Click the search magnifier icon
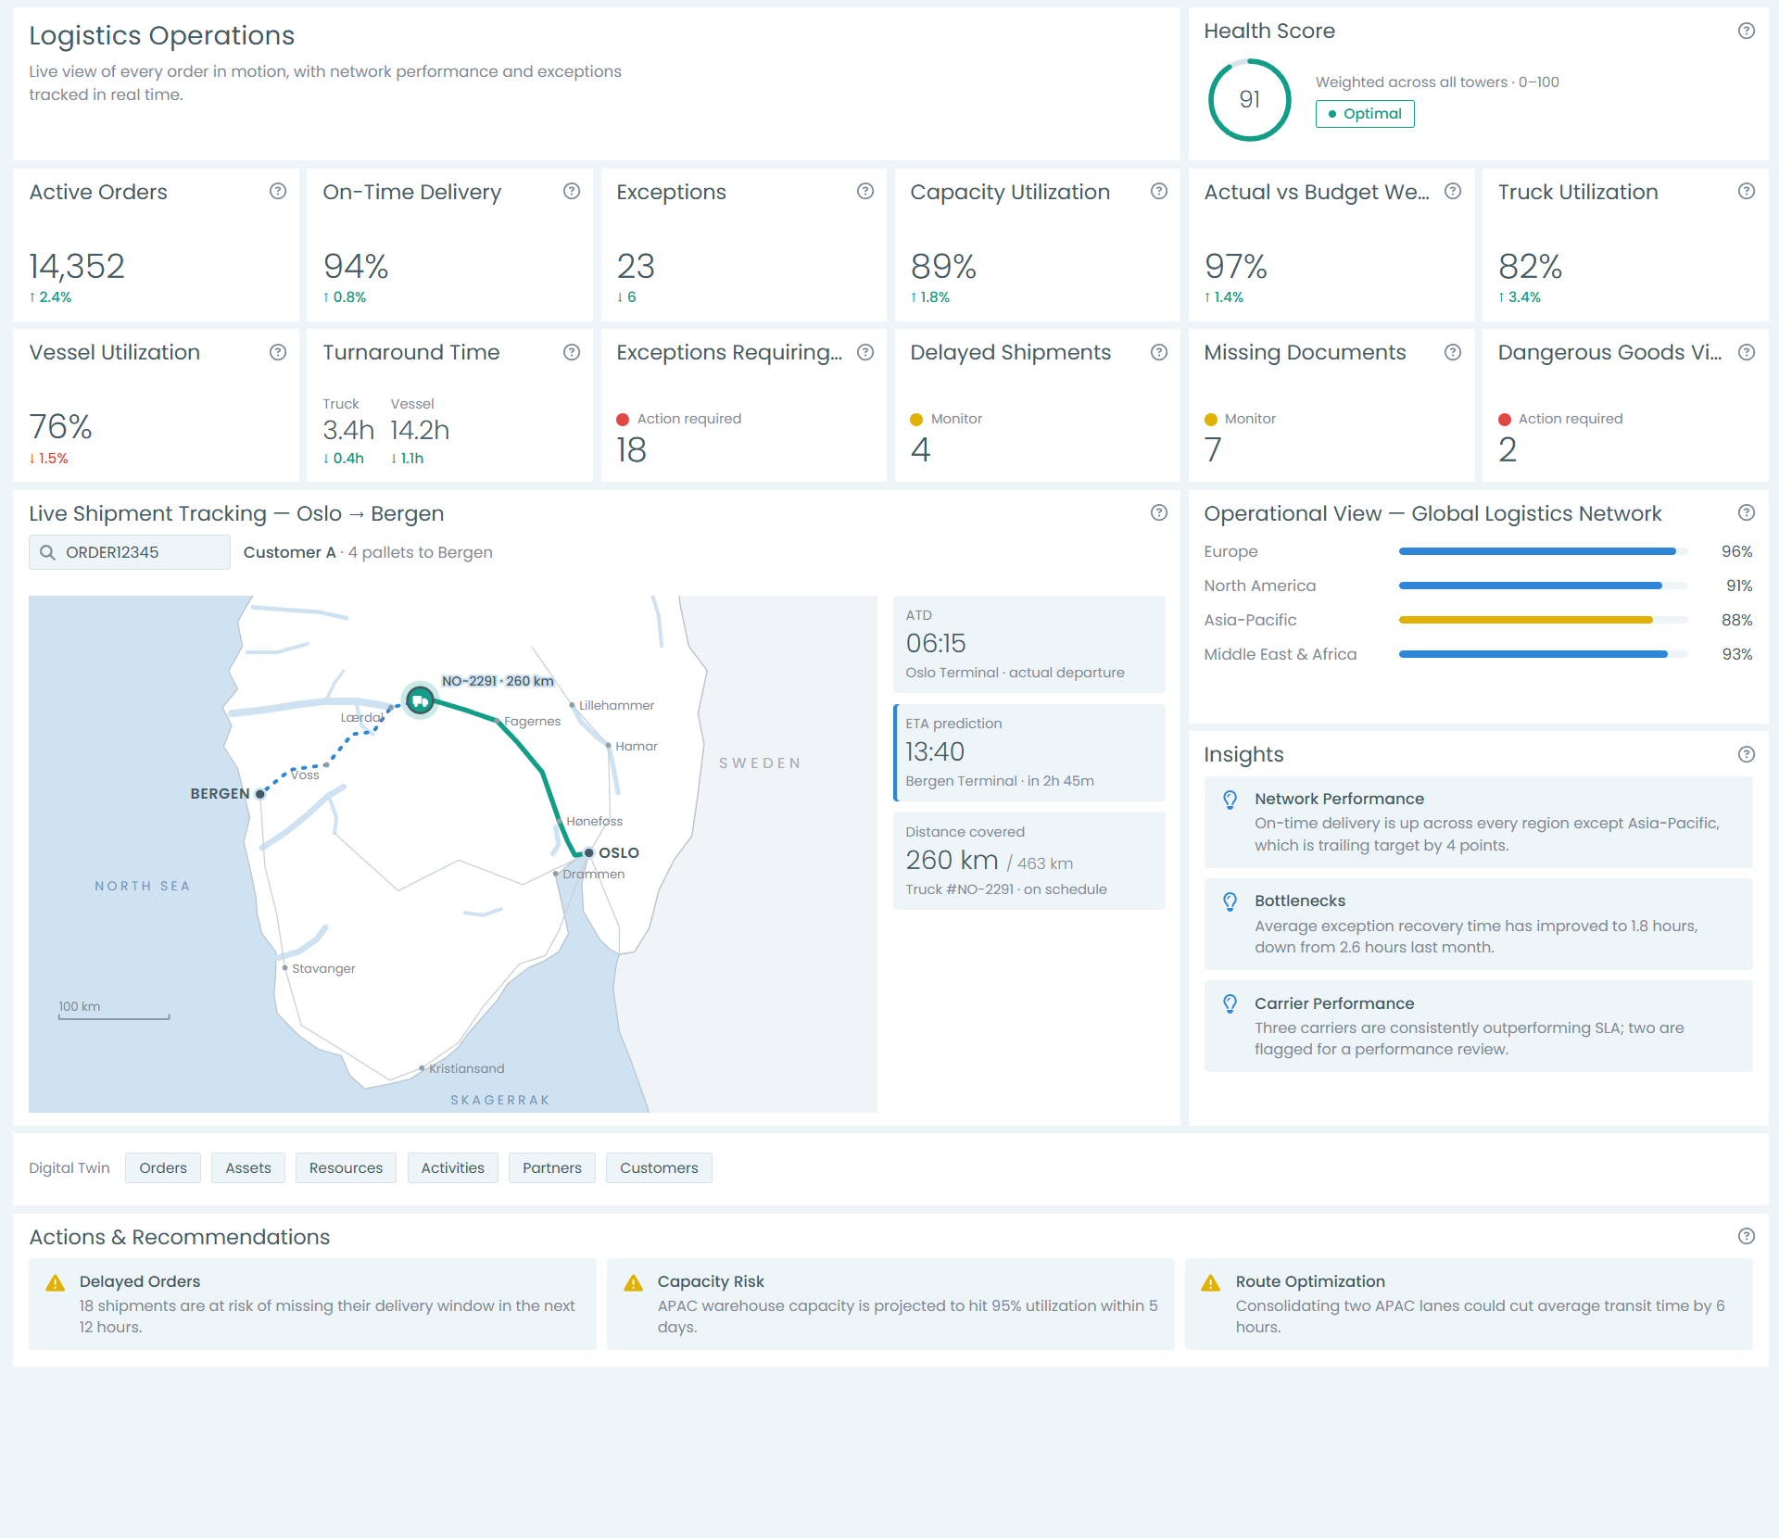The height and width of the screenshot is (1538, 1779). tap(47, 552)
